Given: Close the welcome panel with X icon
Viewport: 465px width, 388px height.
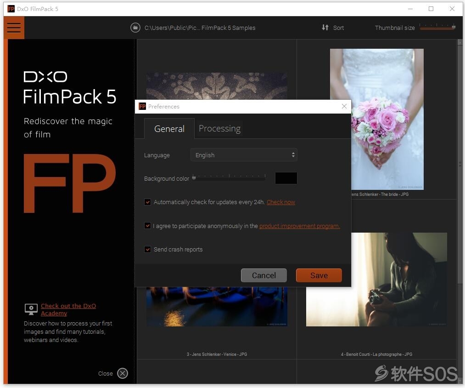Looking at the screenshot, I should (123, 373).
